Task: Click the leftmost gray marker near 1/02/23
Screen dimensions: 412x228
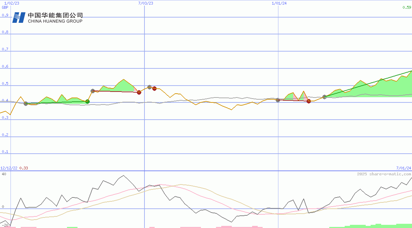Action: 25,103
